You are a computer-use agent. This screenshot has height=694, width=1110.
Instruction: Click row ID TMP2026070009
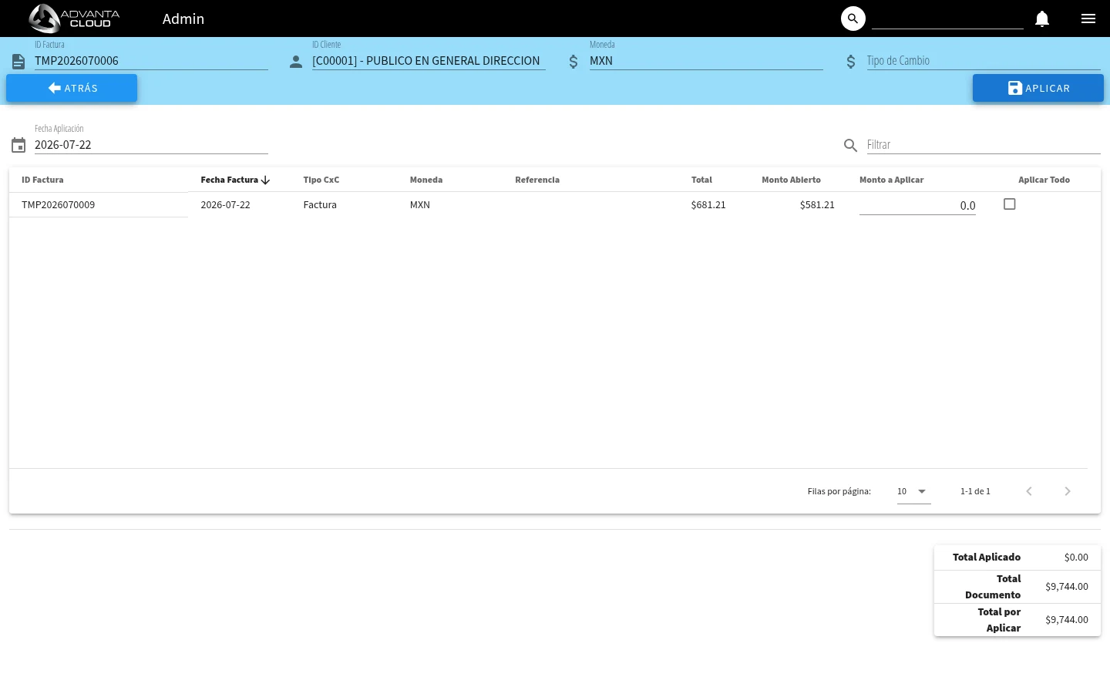click(x=59, y=205)
